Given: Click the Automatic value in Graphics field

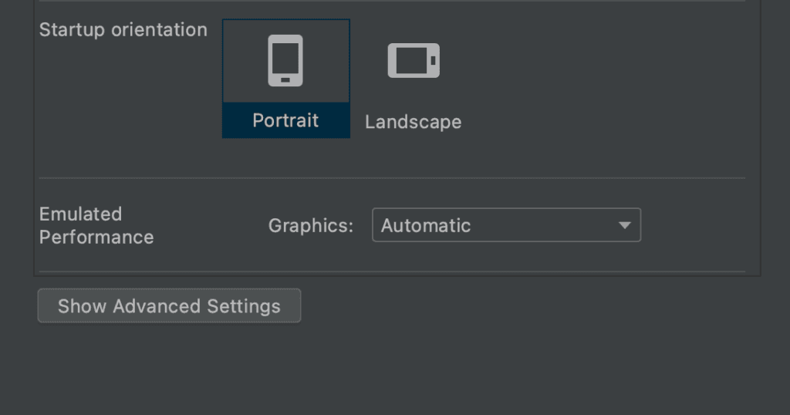Looking at the screenshot, I should click(x=426, y=225).
